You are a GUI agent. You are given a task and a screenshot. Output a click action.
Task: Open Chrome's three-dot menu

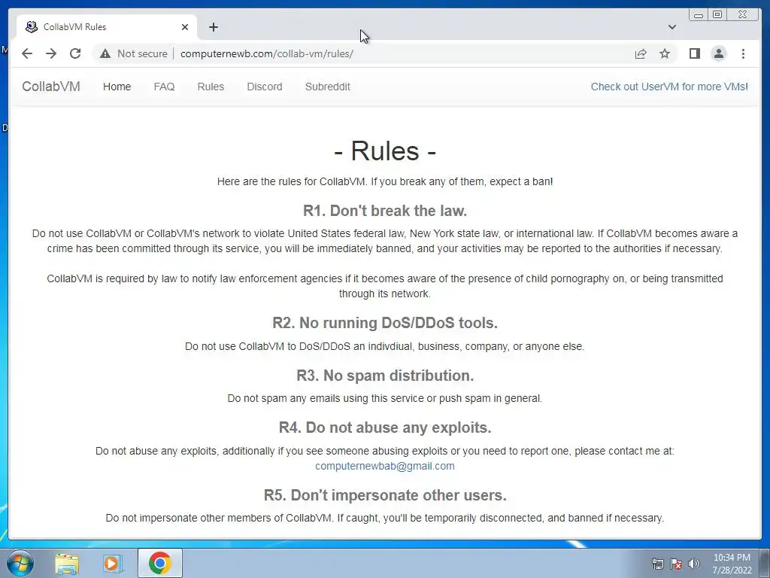tap(743, 53)
